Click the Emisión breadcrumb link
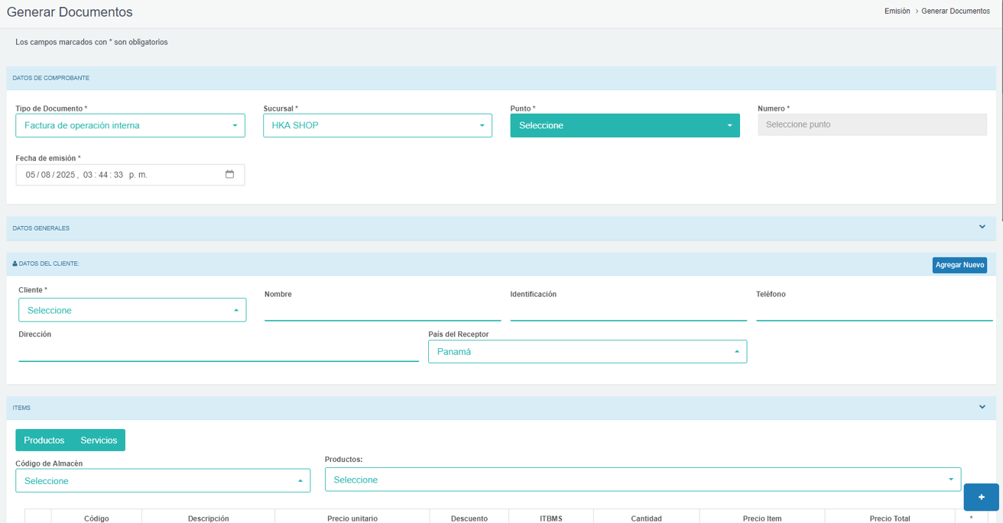 pos(897,11)
